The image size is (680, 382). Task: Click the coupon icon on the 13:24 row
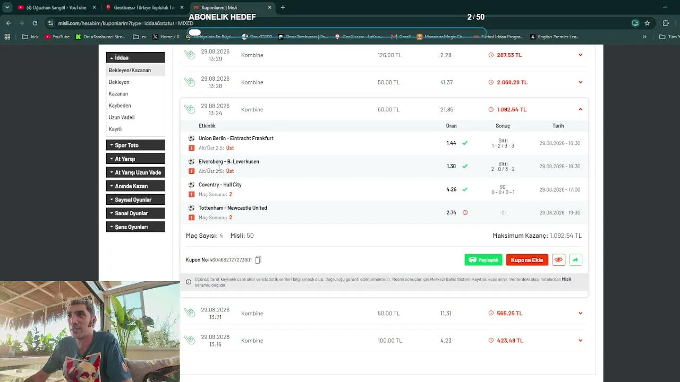(190, 109)
